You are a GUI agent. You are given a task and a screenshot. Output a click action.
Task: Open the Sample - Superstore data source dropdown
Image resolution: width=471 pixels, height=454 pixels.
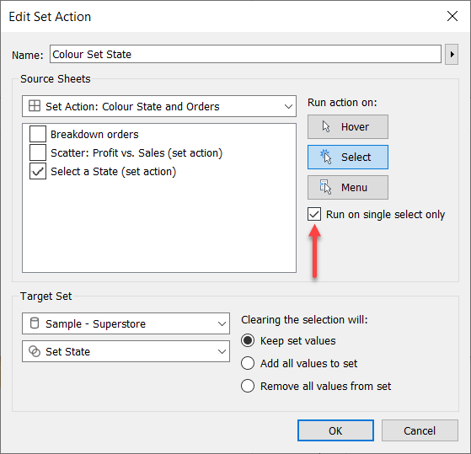click(x=126, y=323)
